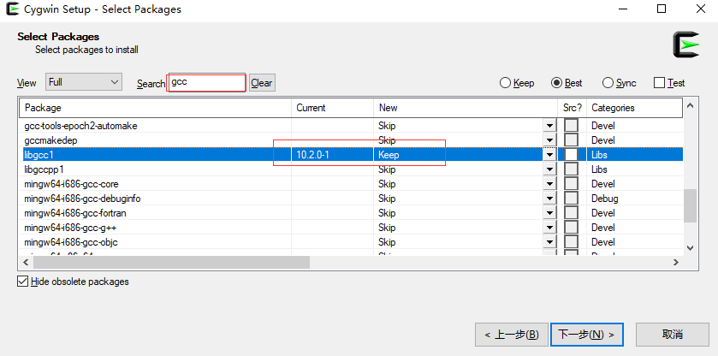Click the Cygwin logo in the header
The height and width of the screenshot is (356, 718).
point(686,44)
